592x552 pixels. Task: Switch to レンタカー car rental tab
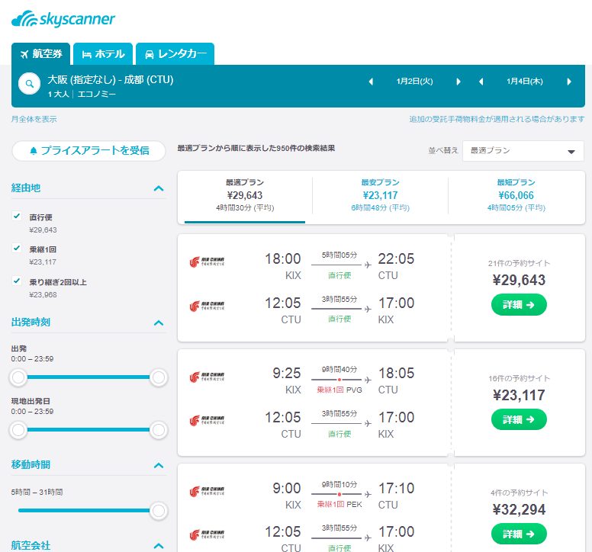175,54
